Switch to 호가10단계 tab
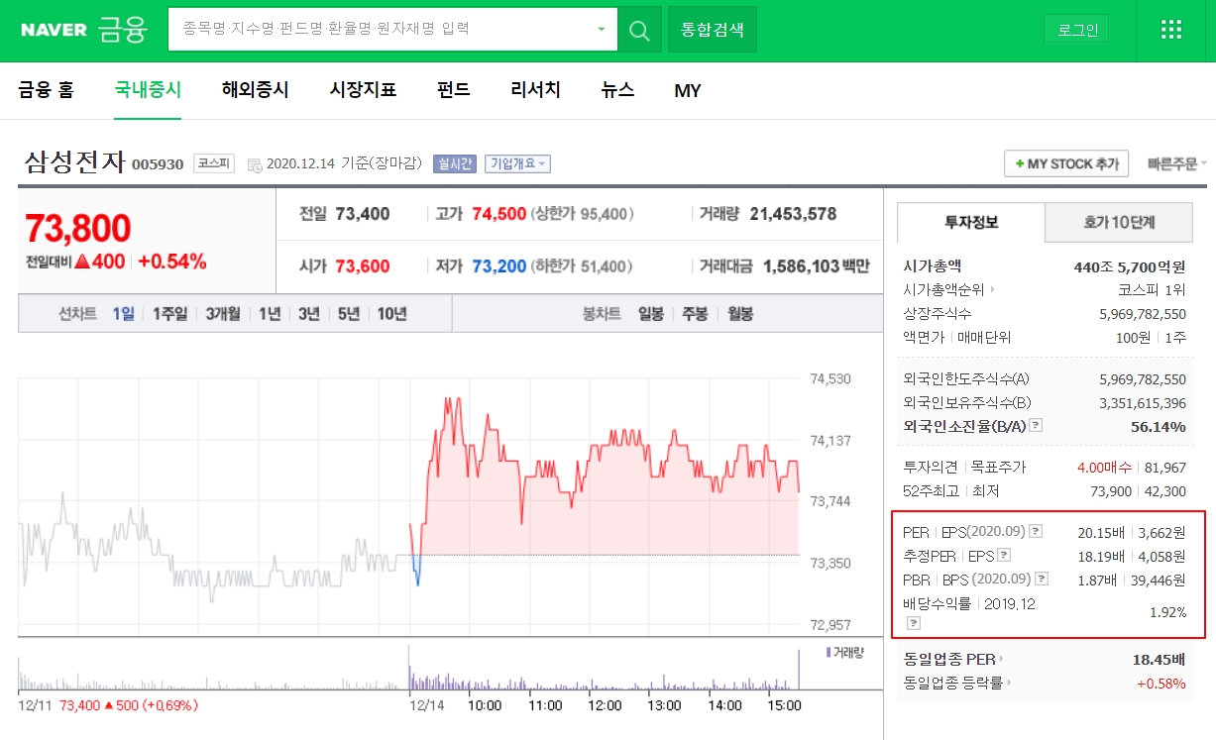Image resolution: width=1216 pixels, height=740 pixels. (x=1119, y=222)
